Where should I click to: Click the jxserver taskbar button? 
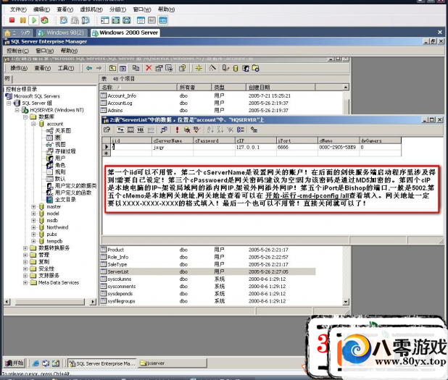(173, 363)
